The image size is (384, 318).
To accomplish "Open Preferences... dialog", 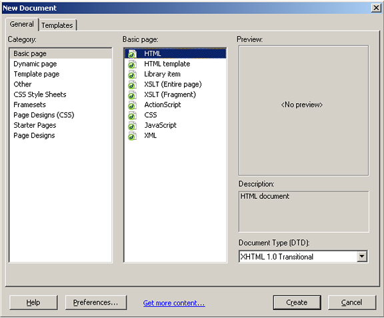I will tap(96, 303).
